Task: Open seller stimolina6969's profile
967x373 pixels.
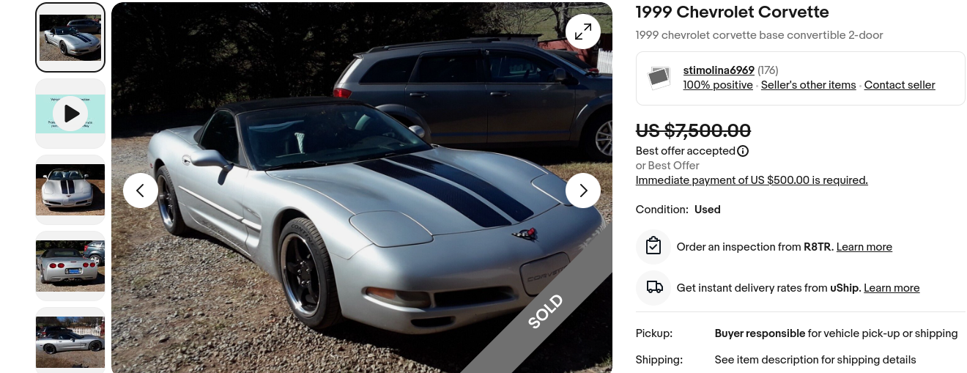Action: pyautogui.click(x=719, y=70)
